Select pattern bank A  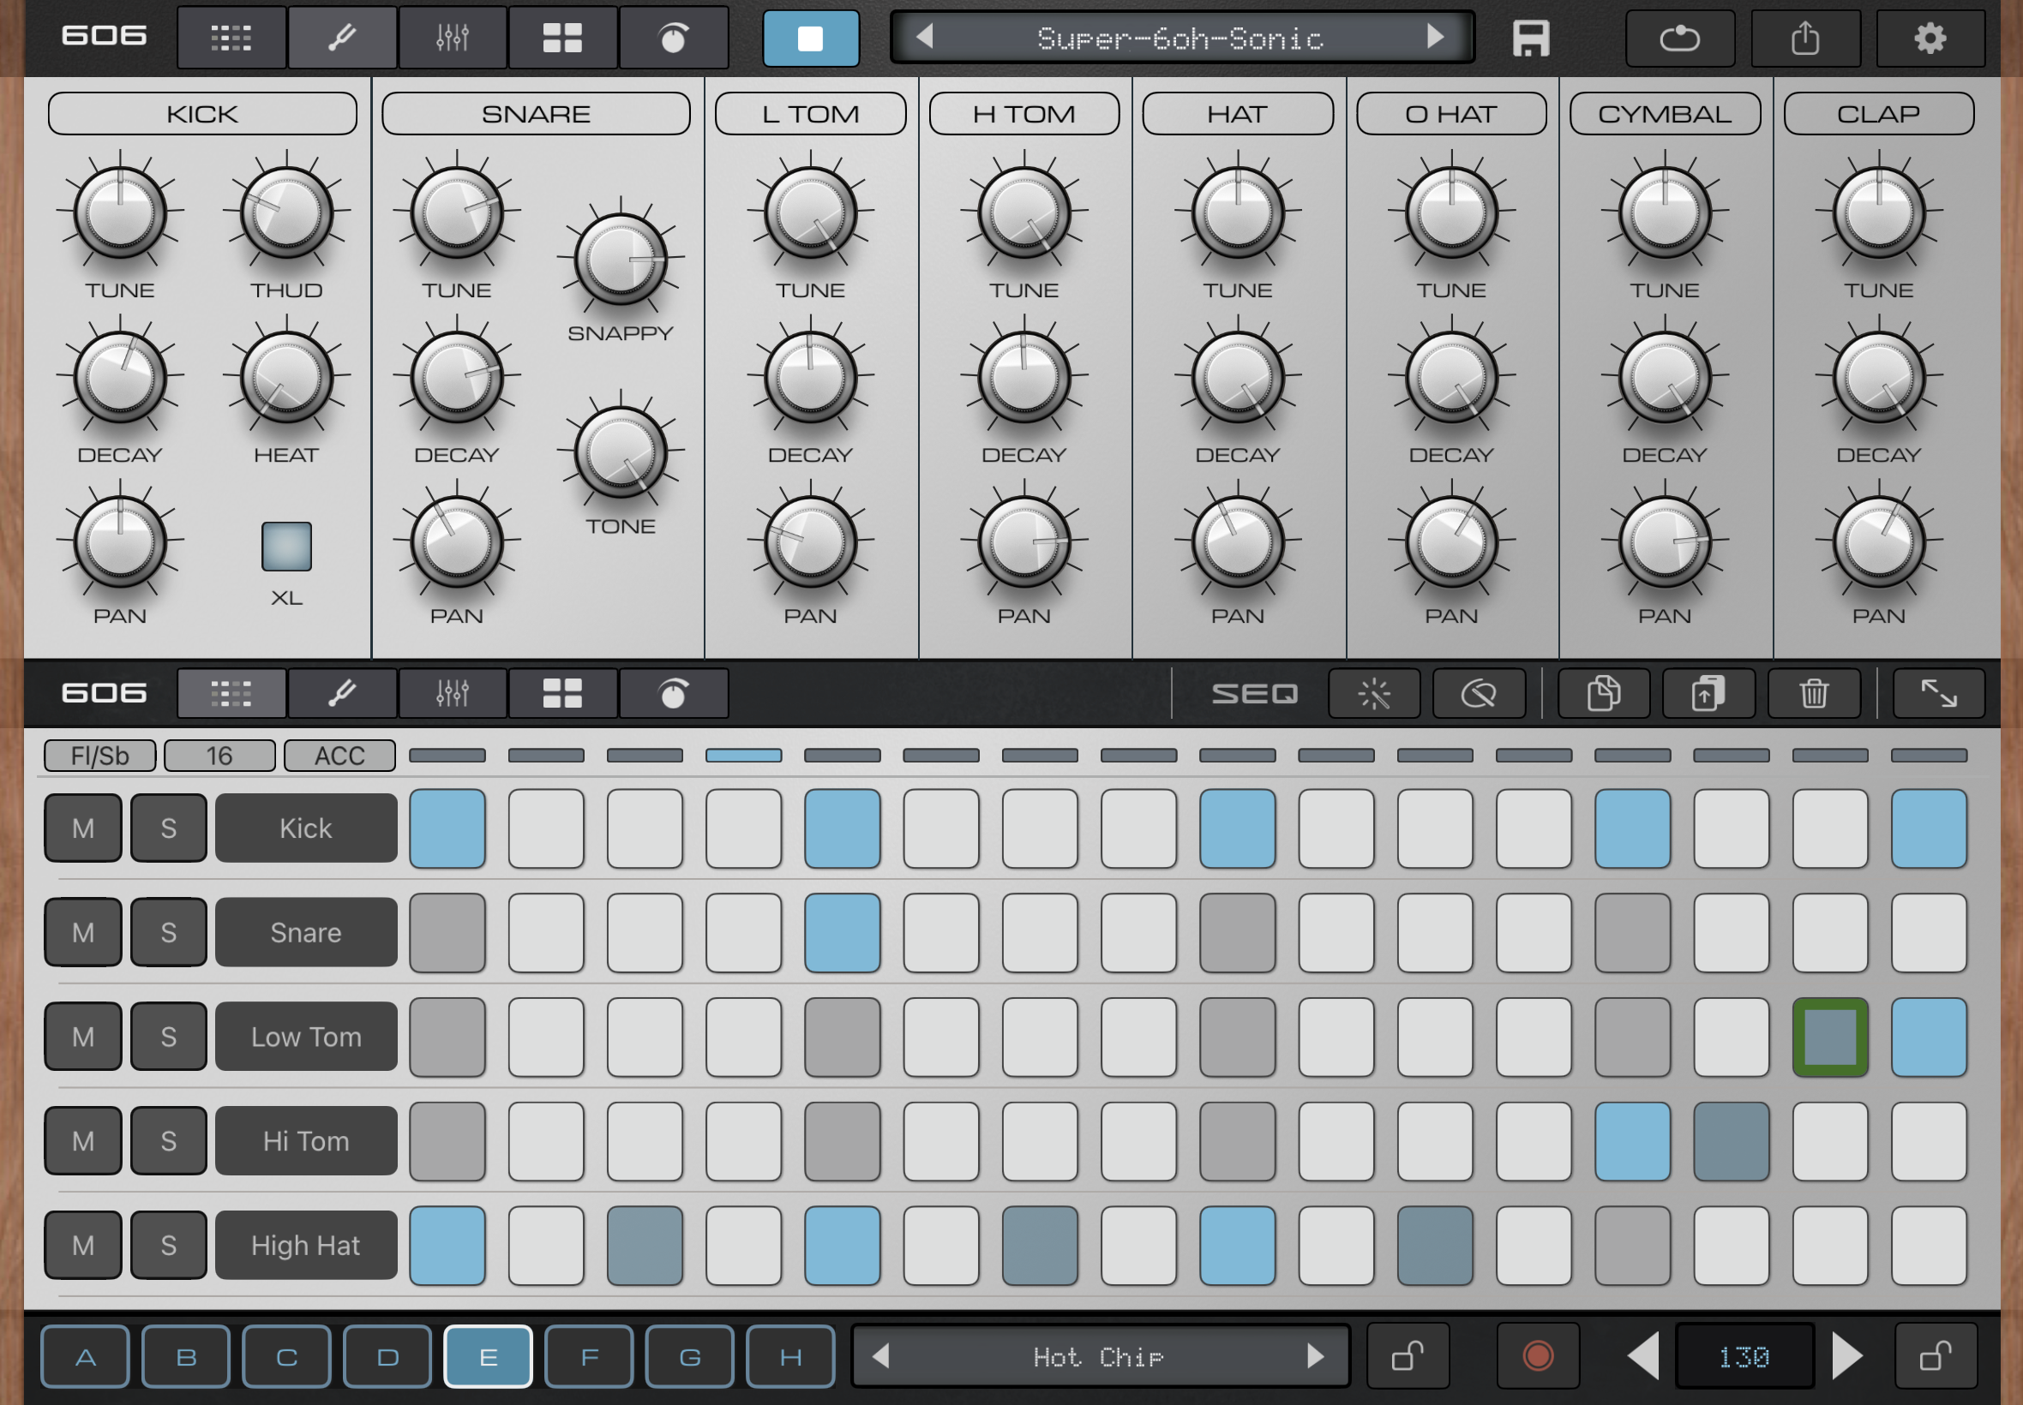86,1356
